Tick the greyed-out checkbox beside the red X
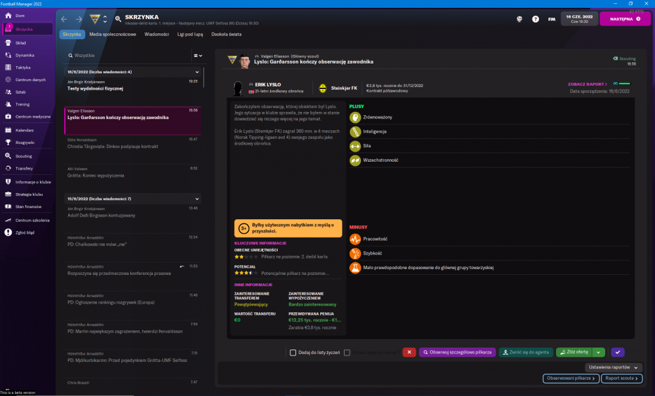 pos(347,352)
